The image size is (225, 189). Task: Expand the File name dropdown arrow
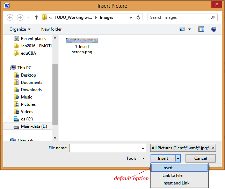coord(143,148)
